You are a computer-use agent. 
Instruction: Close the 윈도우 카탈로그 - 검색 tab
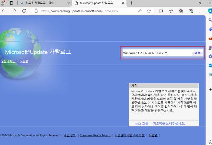pyautogui.click(x=69, y=3)
